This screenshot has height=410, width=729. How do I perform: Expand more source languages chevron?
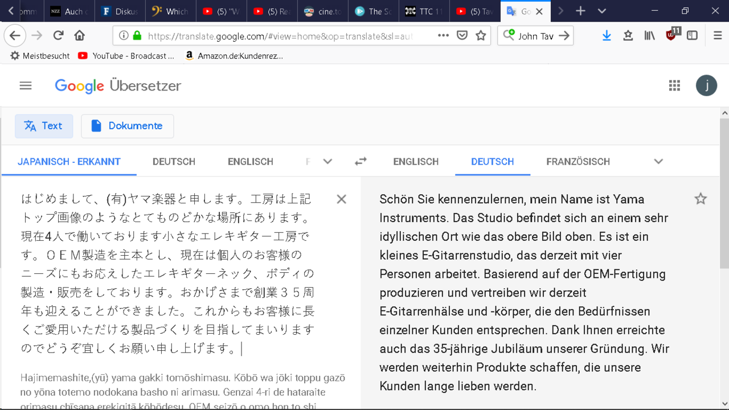pyautogui.click(x=327, y=161)
